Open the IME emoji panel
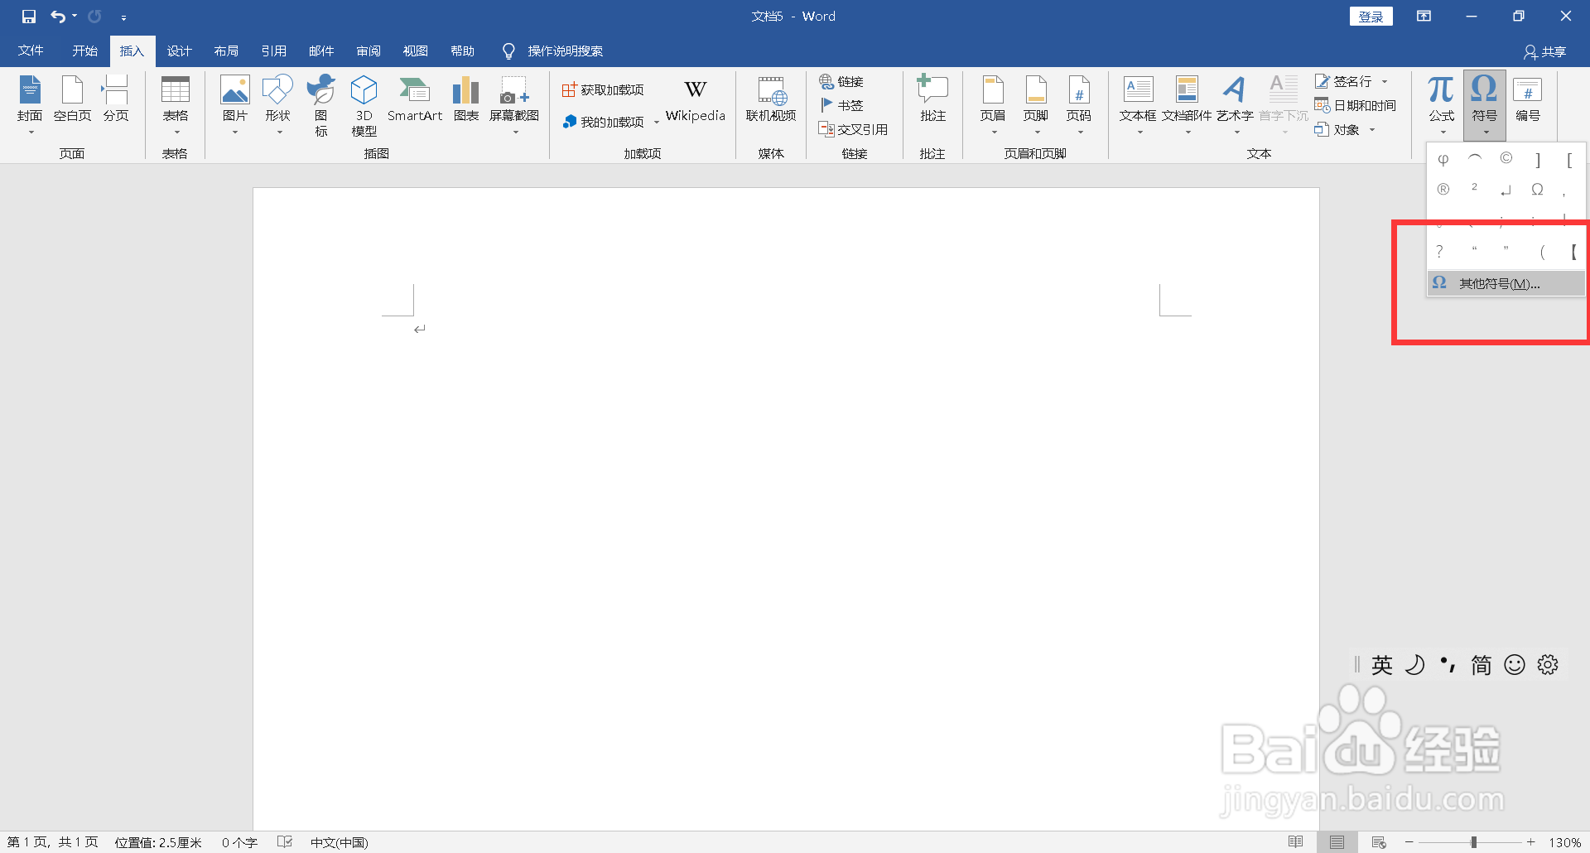 (1515, 665)
